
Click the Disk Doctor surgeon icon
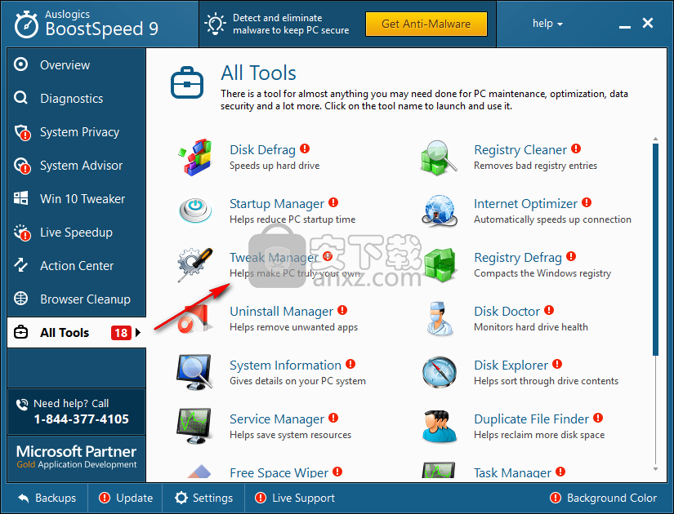pyautogui.click(x=440, y=318)
